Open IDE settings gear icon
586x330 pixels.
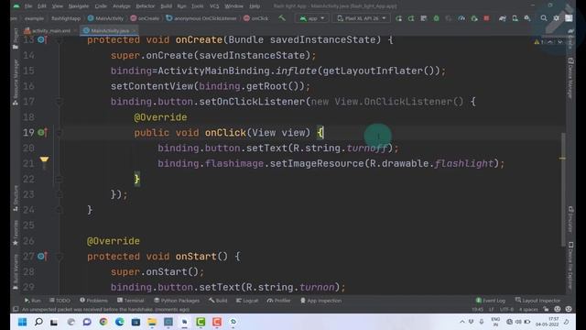point(556,18)
